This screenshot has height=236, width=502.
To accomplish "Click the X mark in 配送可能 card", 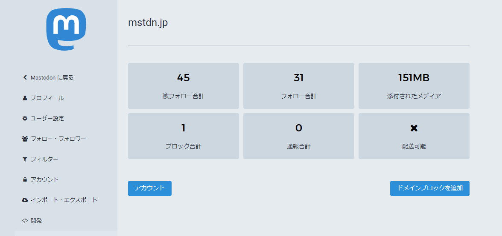I will 414,128.
